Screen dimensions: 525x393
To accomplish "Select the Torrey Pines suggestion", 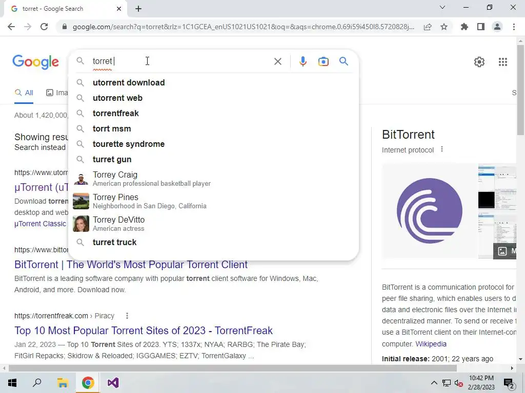I will pos(213,201).
